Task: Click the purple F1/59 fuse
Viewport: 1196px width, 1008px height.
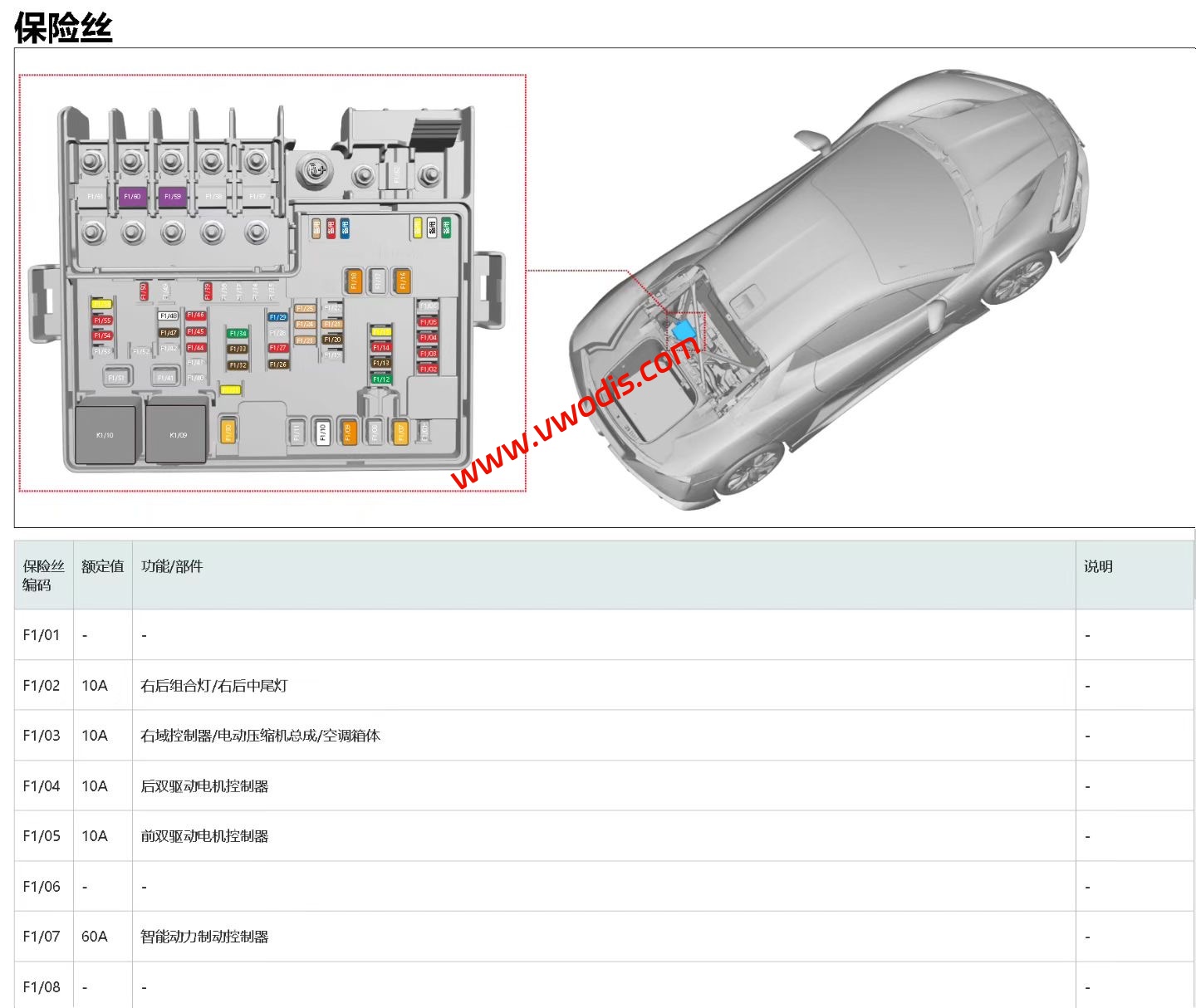Action: 172,197
